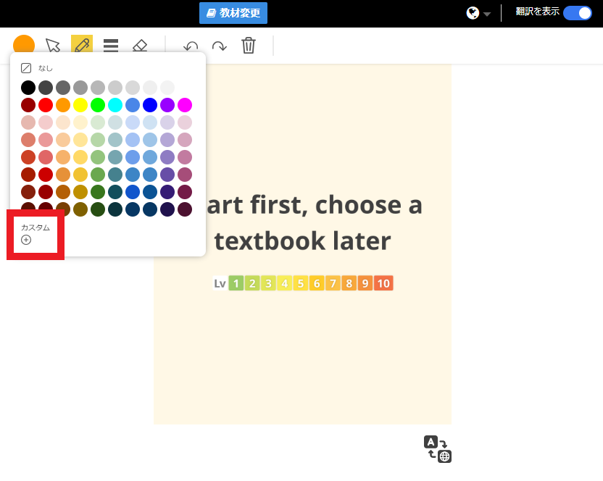Select the arrow pointer tool
Image resolution: width=603 pixels, height=481 pixels.
[53, 46]
